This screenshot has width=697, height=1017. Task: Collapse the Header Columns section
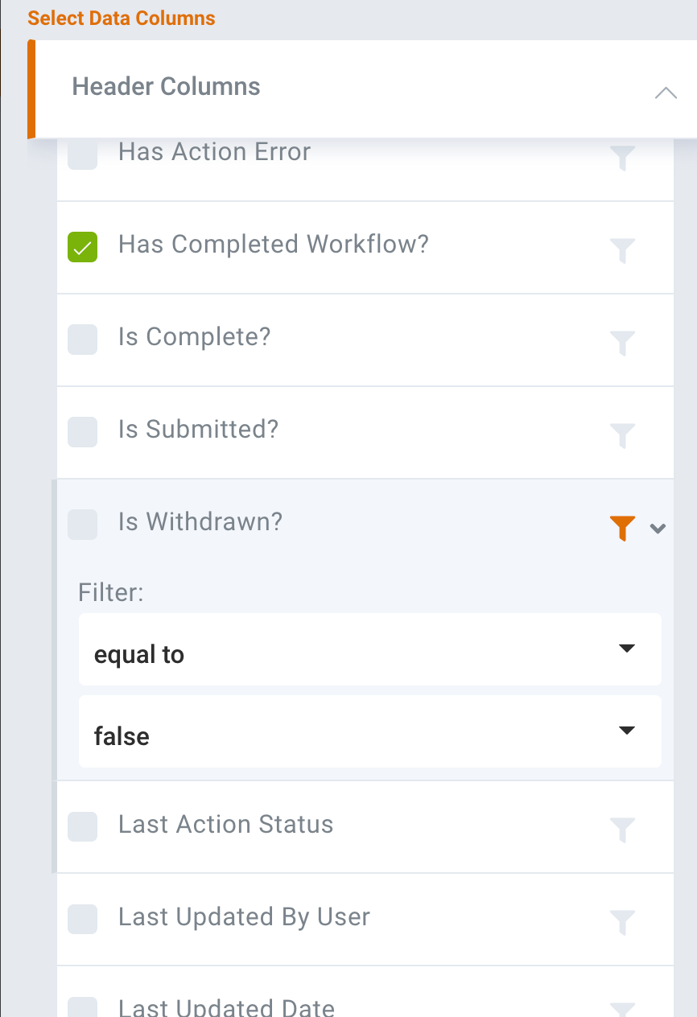click(x=666, y=92)
